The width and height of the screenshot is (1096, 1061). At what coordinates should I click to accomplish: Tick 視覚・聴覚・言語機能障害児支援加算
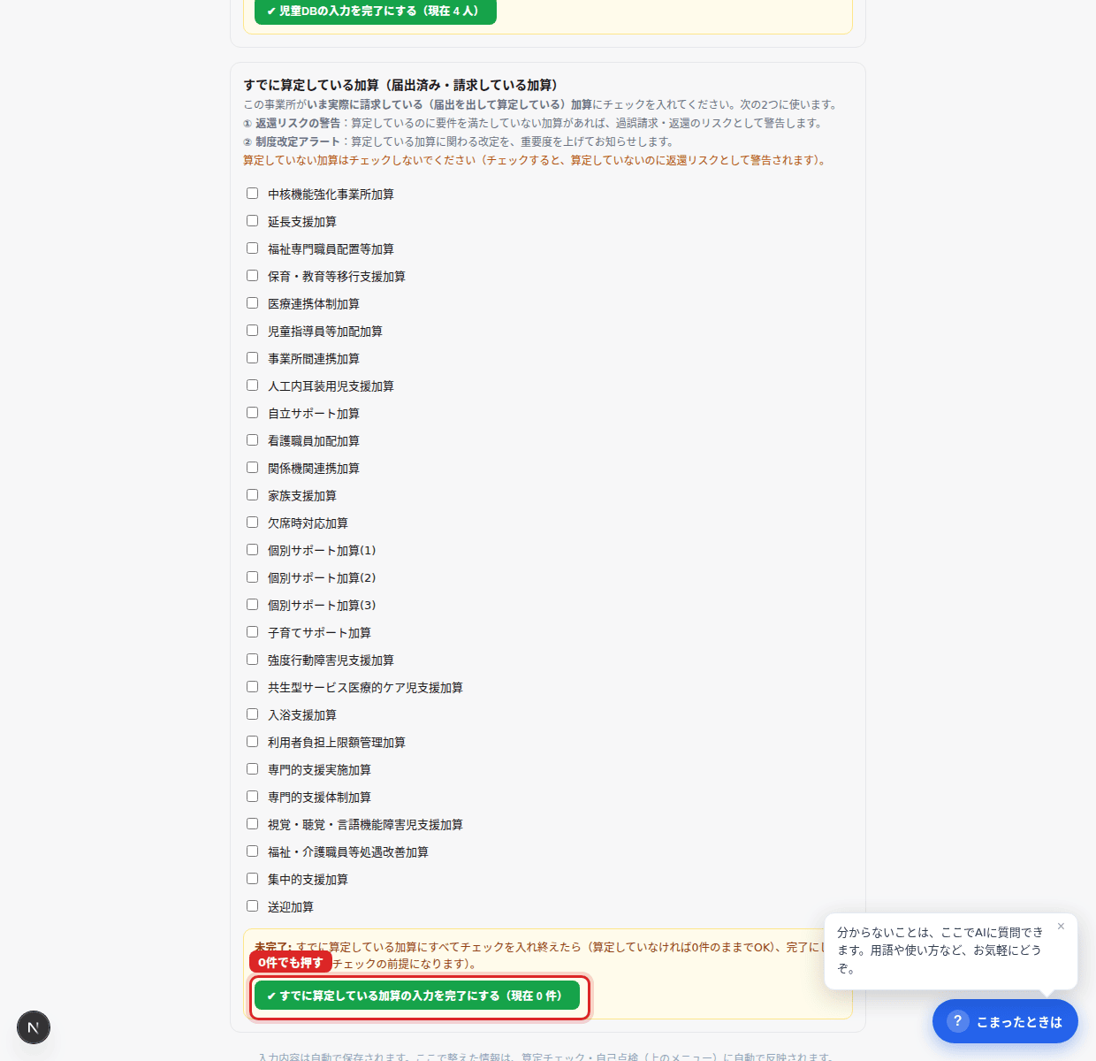252,824
